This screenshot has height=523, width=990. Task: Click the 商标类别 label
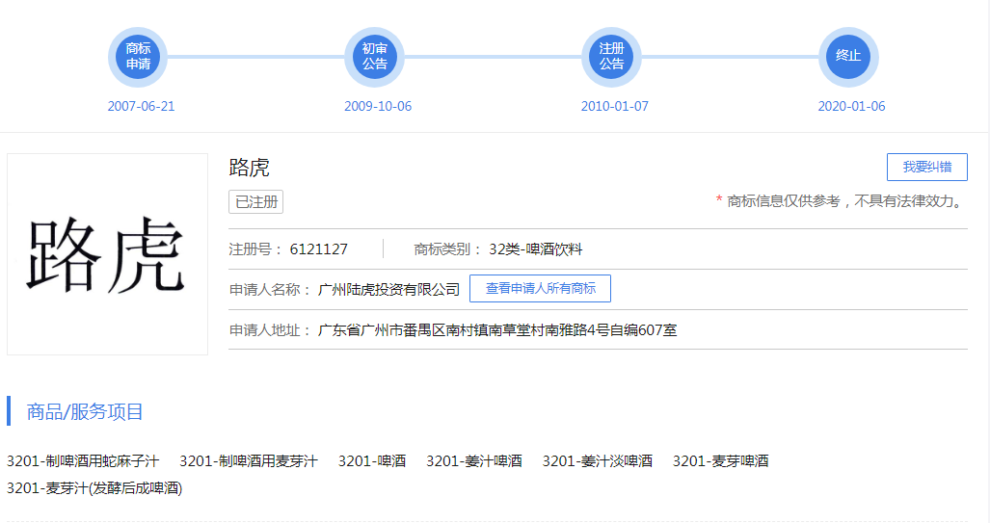[x=447, y=249]
